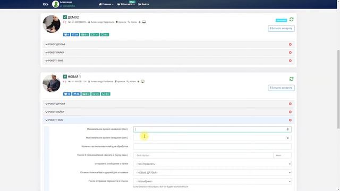This screenshot has width=340, height=191.
Task: Click the first blue counter badge of НОВАЯ 1
Action: pyautogui.click(x=67, y=94)
